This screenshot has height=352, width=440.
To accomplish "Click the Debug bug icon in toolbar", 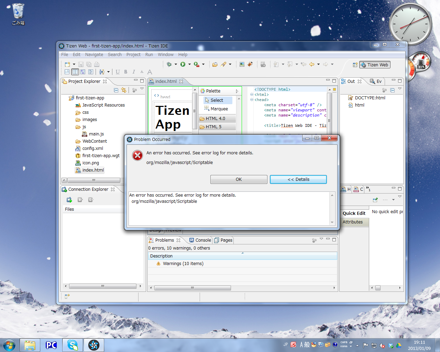I will tap(169, 64).
